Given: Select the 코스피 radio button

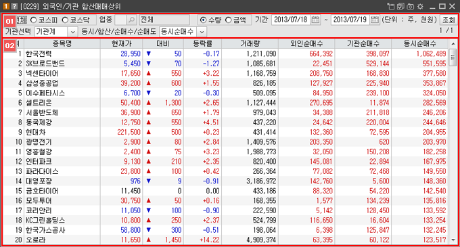Looking at the screenshot, I should click(34, 20).
